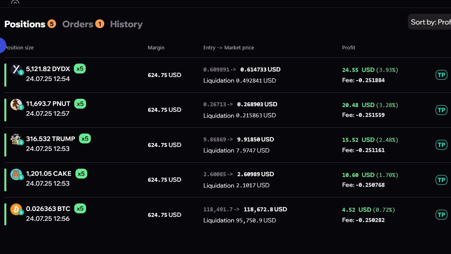Set take profit for DYDX position
The width and height of the screenshot is (451, 254).
[441, 75]
